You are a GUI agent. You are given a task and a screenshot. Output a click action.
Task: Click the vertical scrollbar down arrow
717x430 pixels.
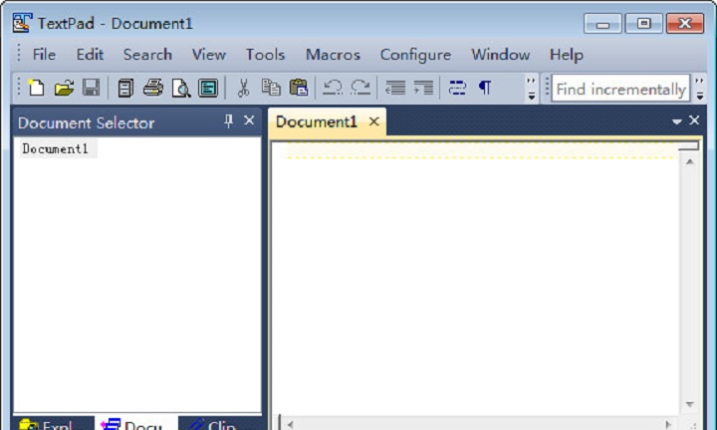tap(689, 404)
